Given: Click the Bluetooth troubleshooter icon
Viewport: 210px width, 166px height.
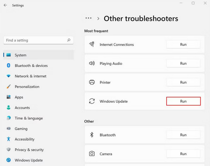Looking at the screenshot, I should coord(92,135).
